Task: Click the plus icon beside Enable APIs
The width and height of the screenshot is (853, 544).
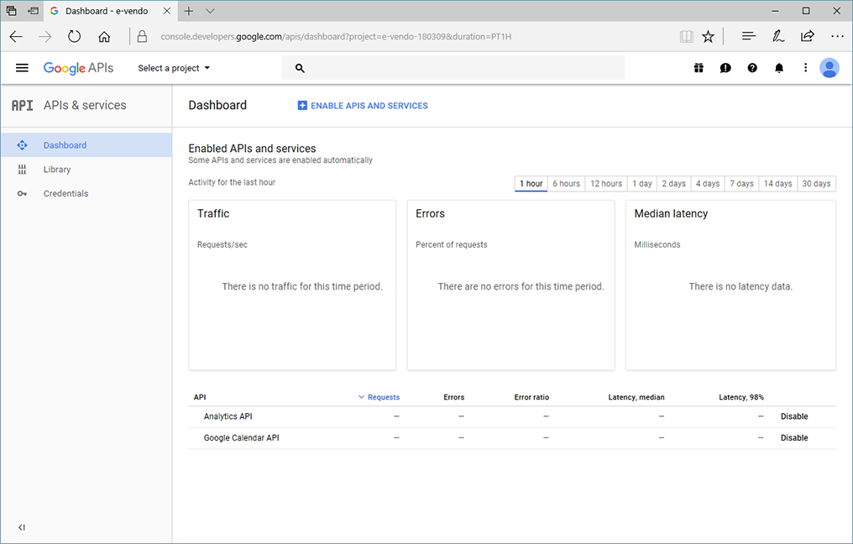Action: (302, 106)
